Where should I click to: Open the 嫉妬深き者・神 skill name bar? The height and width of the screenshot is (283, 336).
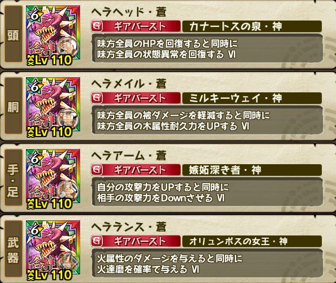click(252, 170)
